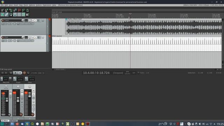Click volume knob on Track track panel
Image resolution: width=224 pixels, height=126 pixels.
pyautogui.click(x=22, y=21)
